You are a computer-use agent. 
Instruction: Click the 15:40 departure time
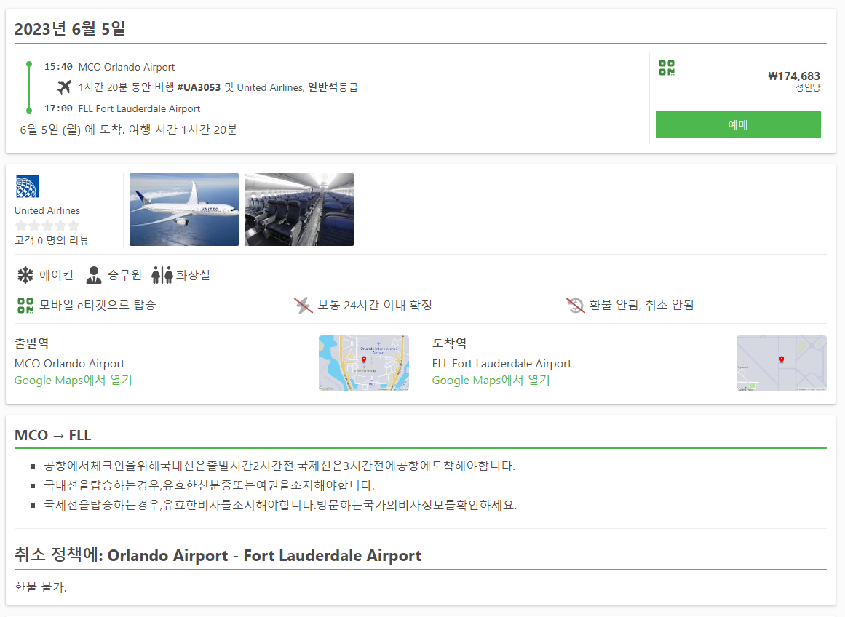(x=58, y=67)
